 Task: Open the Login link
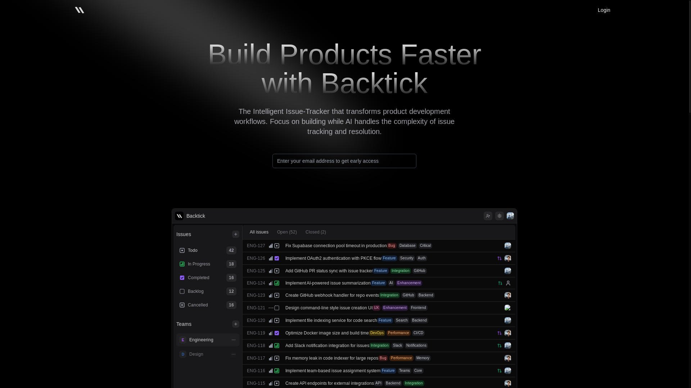tap(604, 10)
